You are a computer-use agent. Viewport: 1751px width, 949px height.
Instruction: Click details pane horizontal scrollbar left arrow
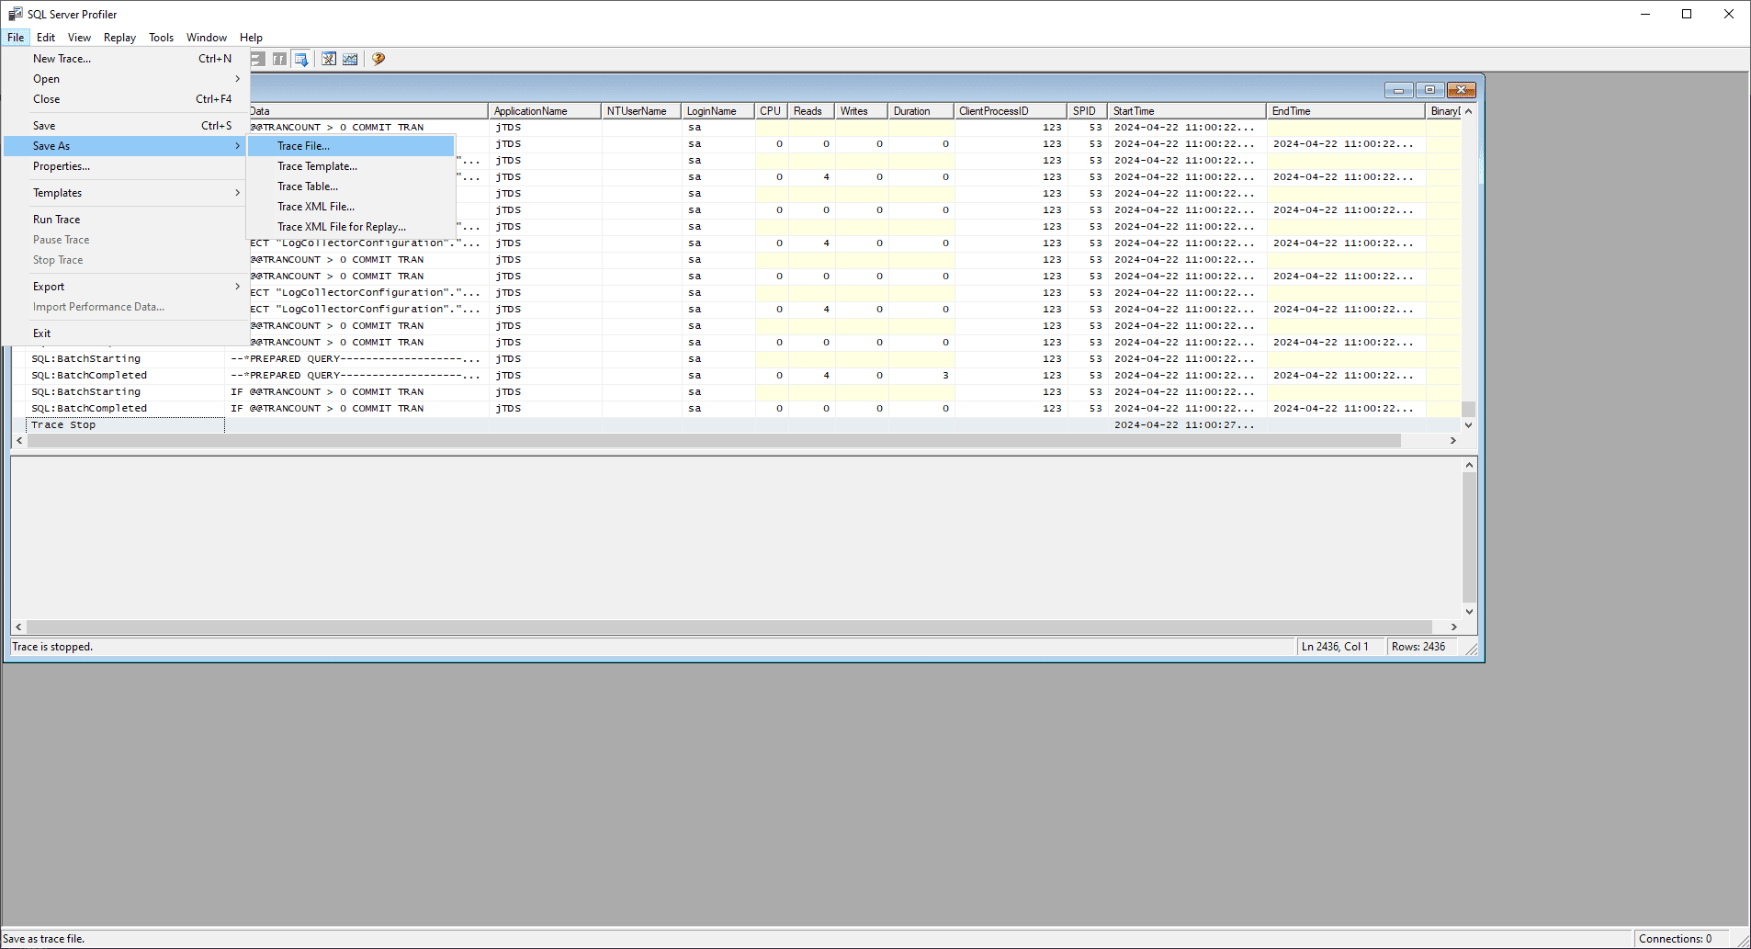tap(19, 627)
